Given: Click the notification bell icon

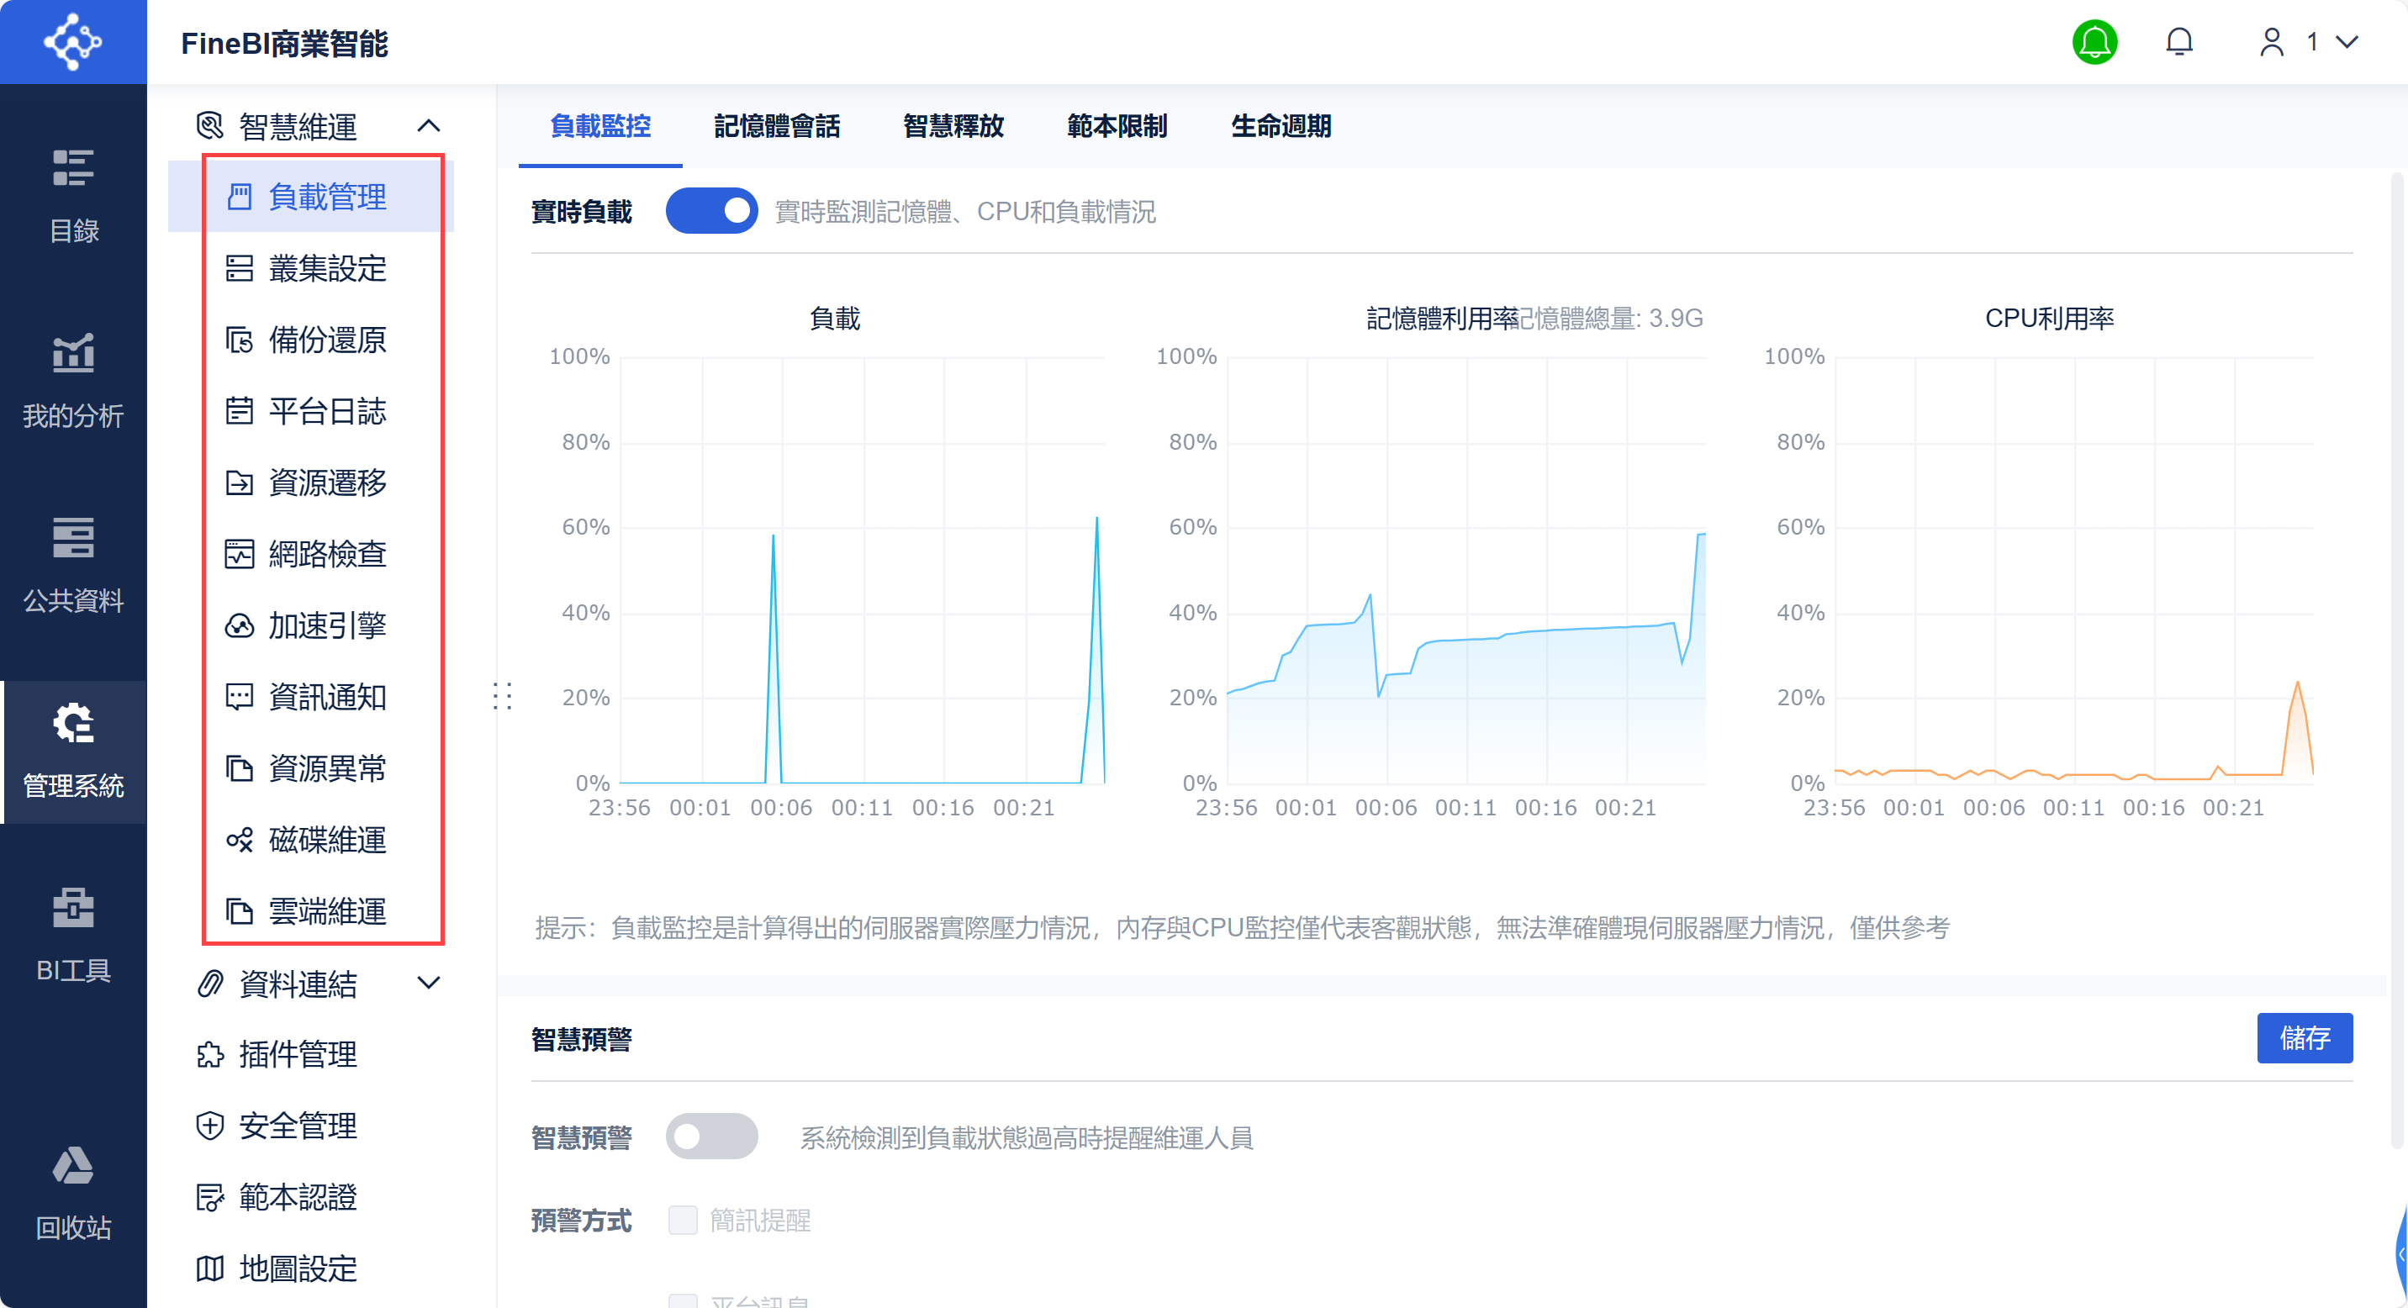Looking at the screenshot, I should 2179,41.
